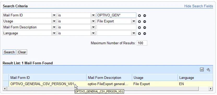Open the Language field dropdown
Screen dimensions: 217x95
pyautogui.click(x=54, y=33)
